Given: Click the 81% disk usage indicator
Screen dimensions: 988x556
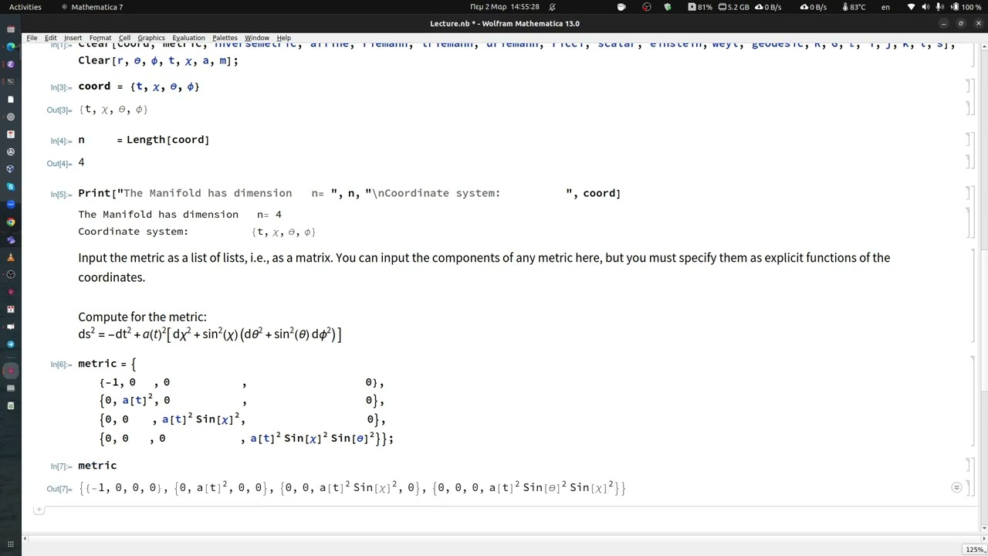Looking at the screenshot, I should point(700,7).
